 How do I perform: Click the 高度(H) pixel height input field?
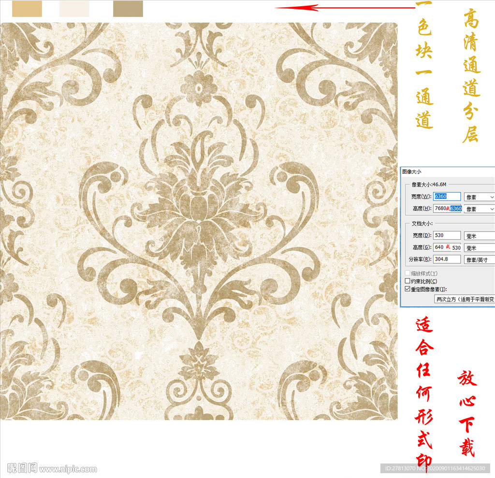pos(447,208)
